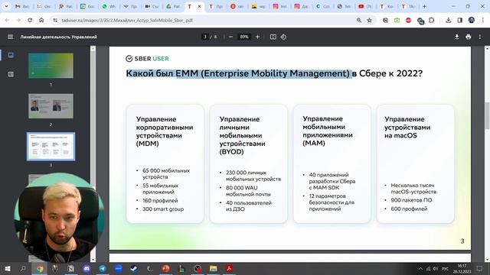Open page 2 thumbnail
Image resolution: width=490 pixels, height=275 pixels.
point(51,106)
